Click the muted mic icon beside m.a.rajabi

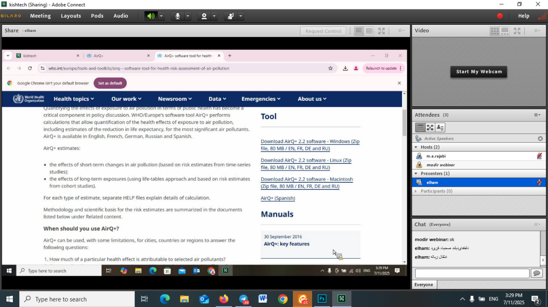click(539, 156)
